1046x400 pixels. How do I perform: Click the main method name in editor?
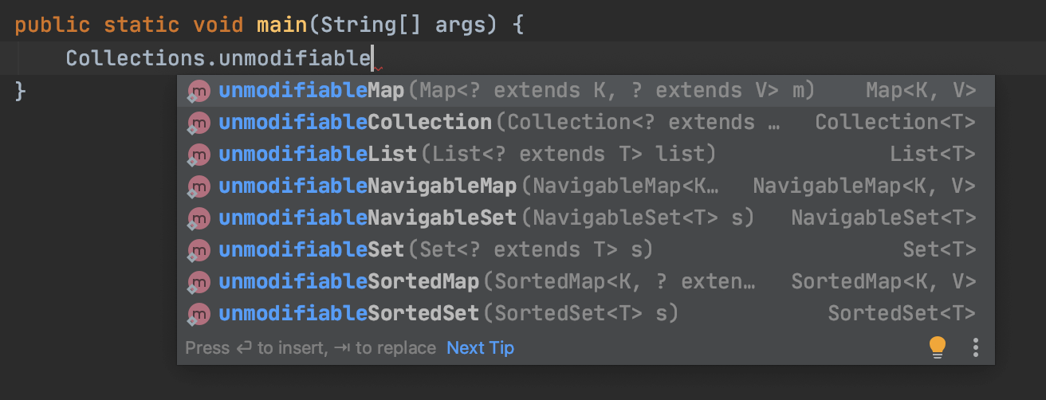pos(282,25)
